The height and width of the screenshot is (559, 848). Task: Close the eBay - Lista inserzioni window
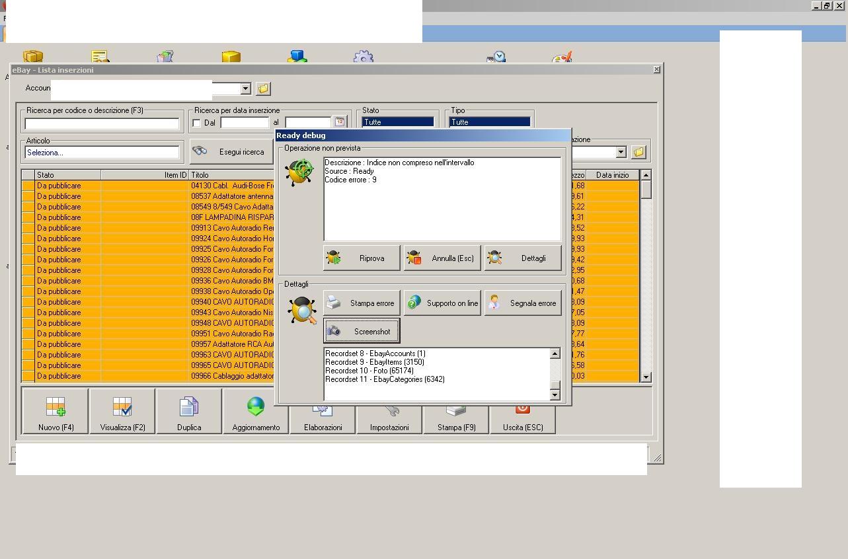click(x=656, y=69)
